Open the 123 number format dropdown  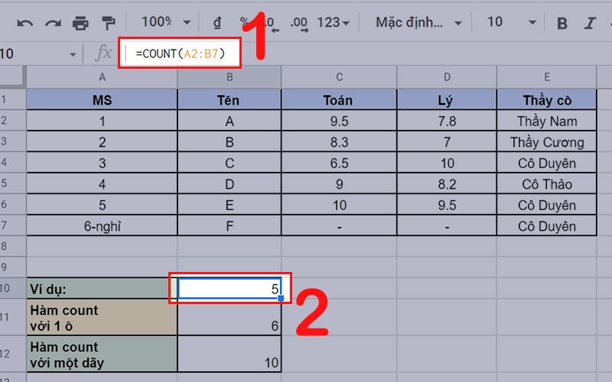click(333, 23)
